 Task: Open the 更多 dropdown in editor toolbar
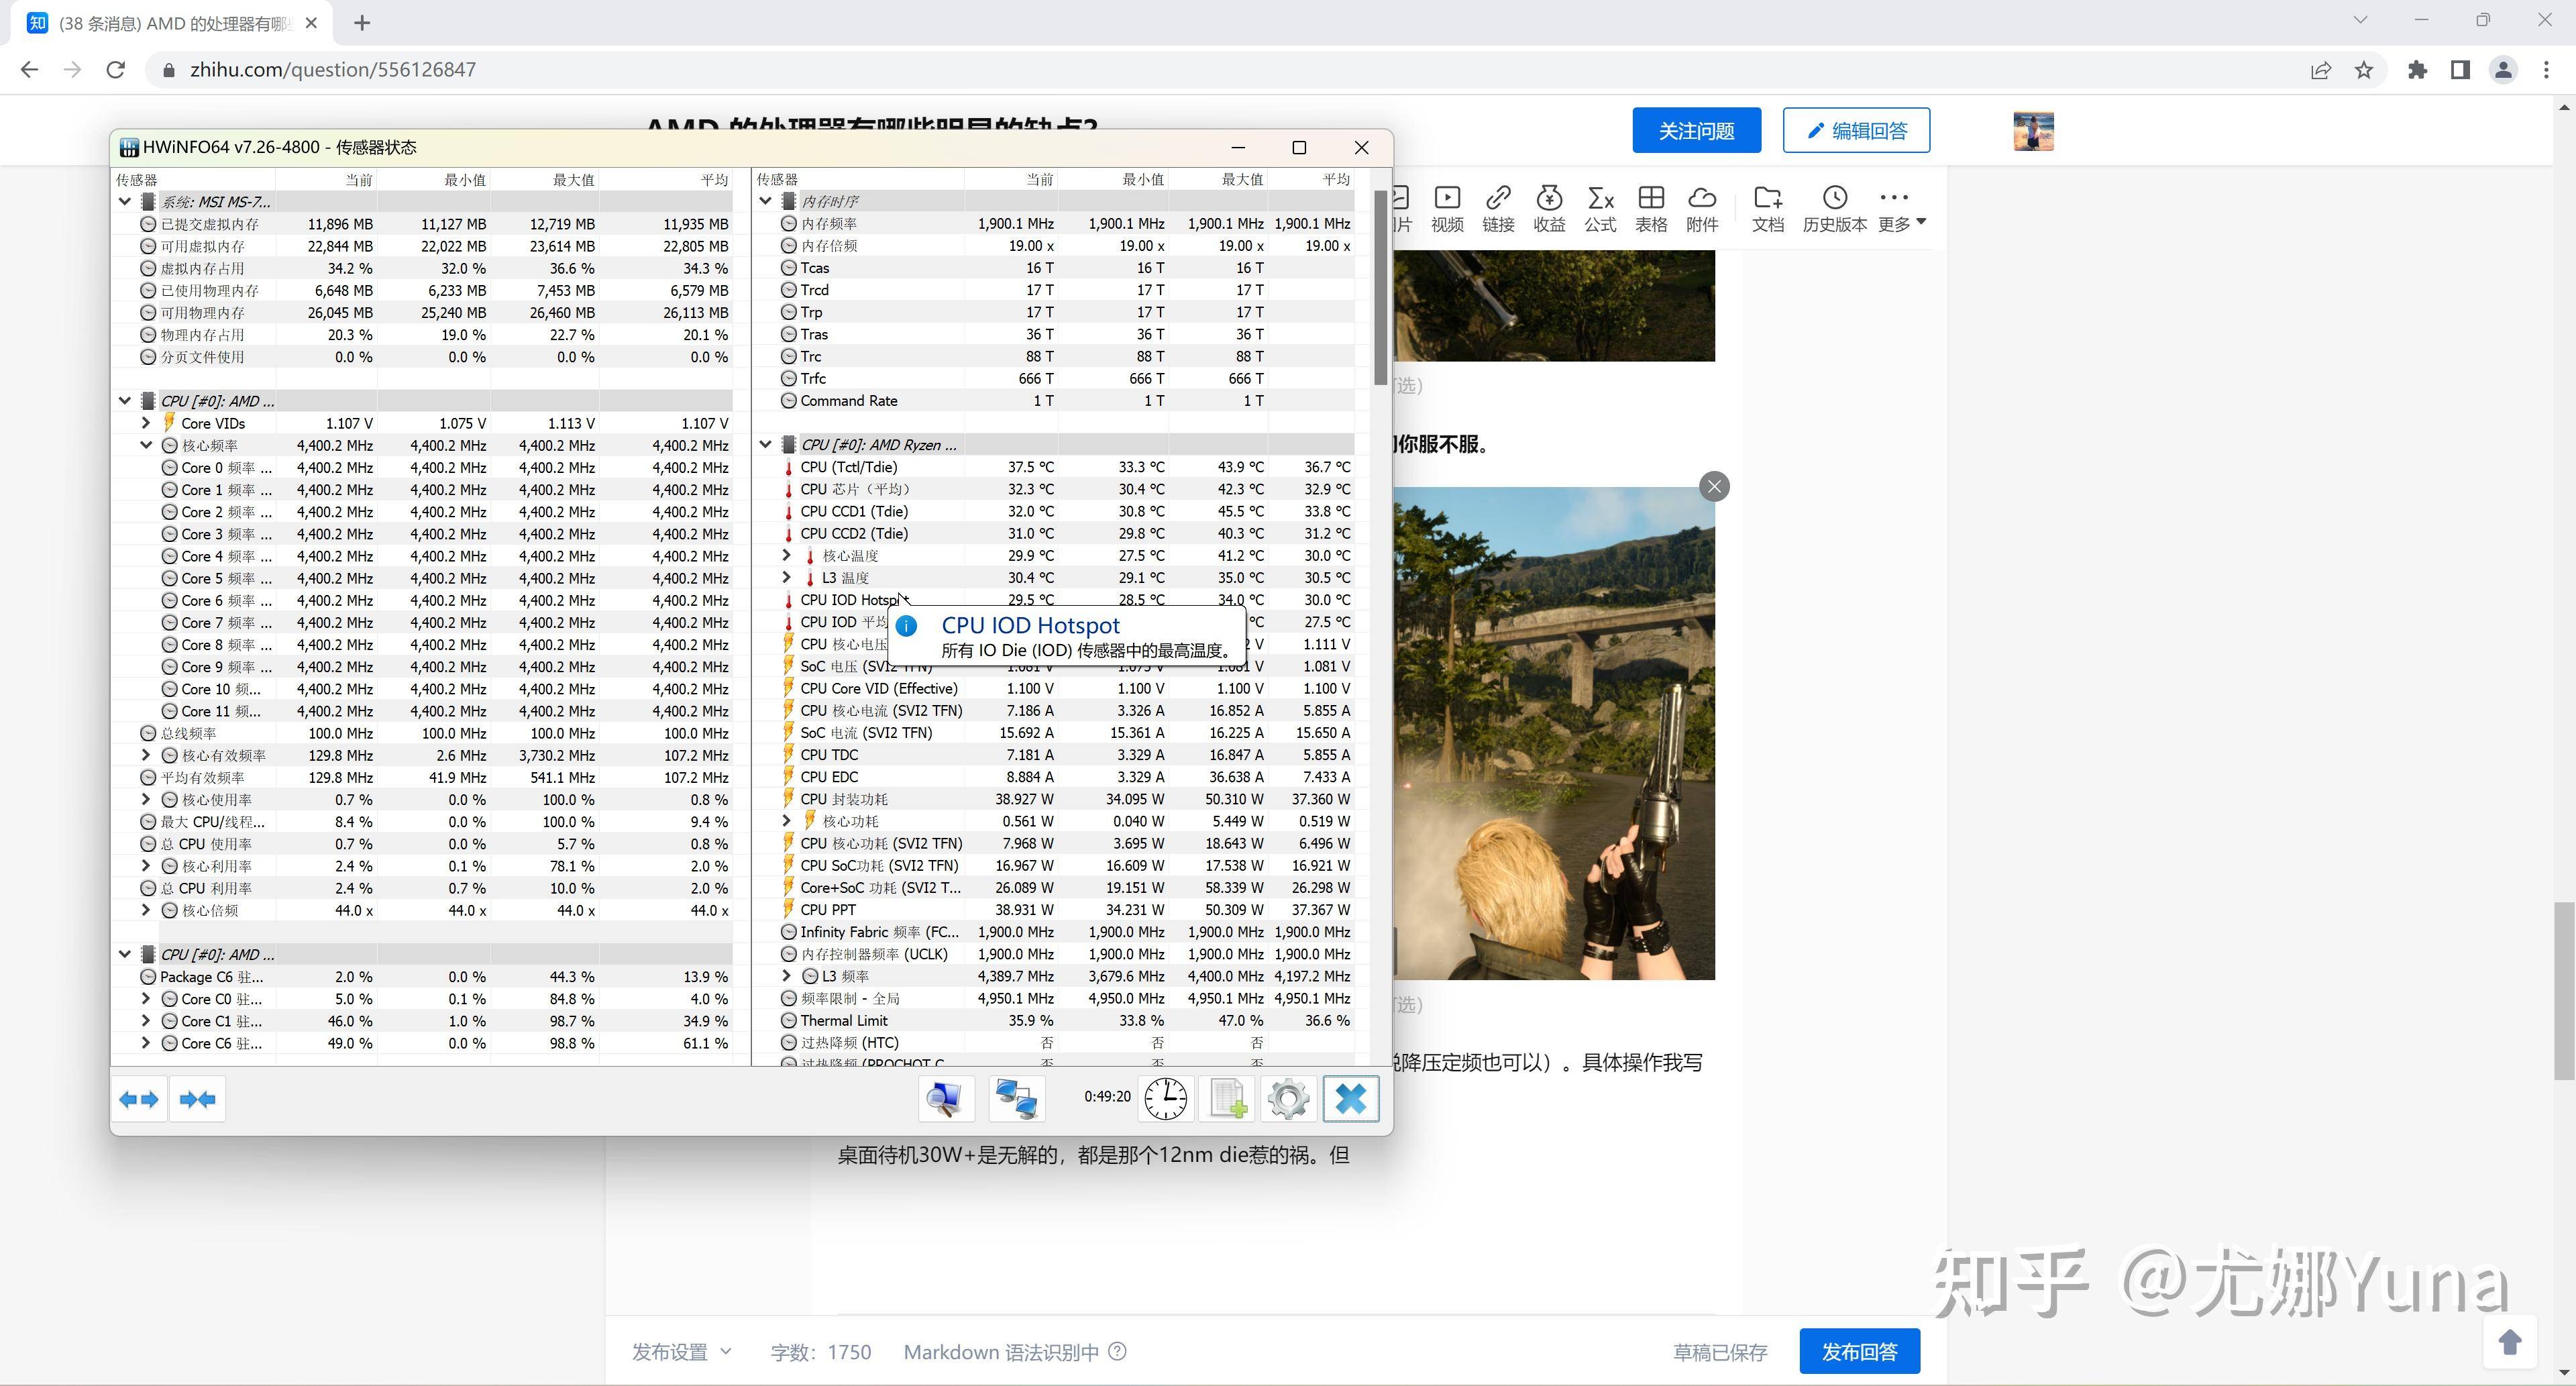[1901, 209]
